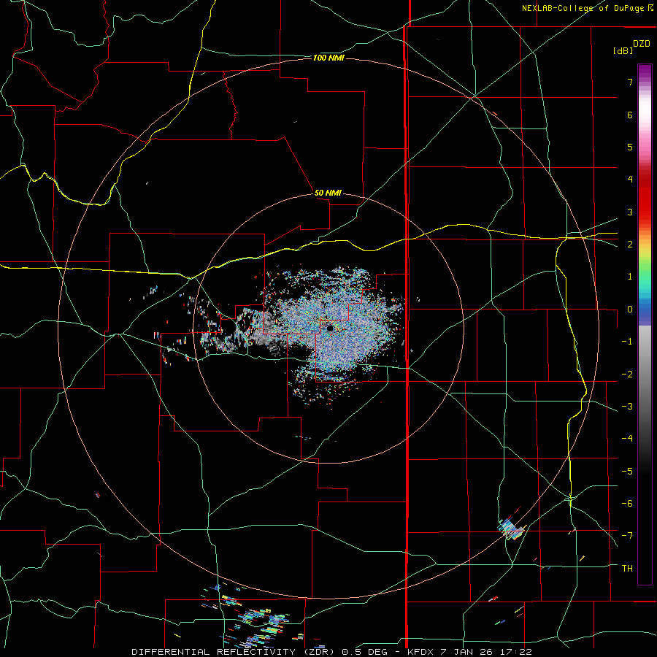Click the positive 2 scale label
The width and height of the screenshot is (657, 657).
(x=630, y=245)
